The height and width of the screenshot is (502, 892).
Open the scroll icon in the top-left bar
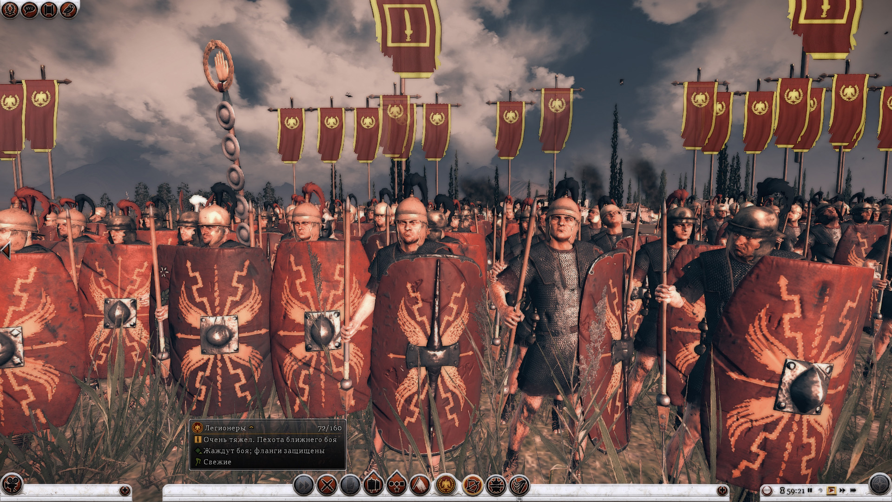tap(49, 10)
